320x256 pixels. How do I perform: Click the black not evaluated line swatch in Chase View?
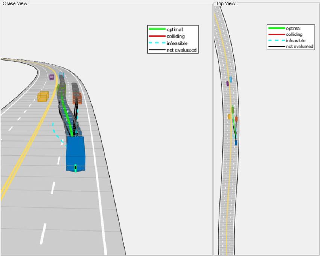(158, 50)
